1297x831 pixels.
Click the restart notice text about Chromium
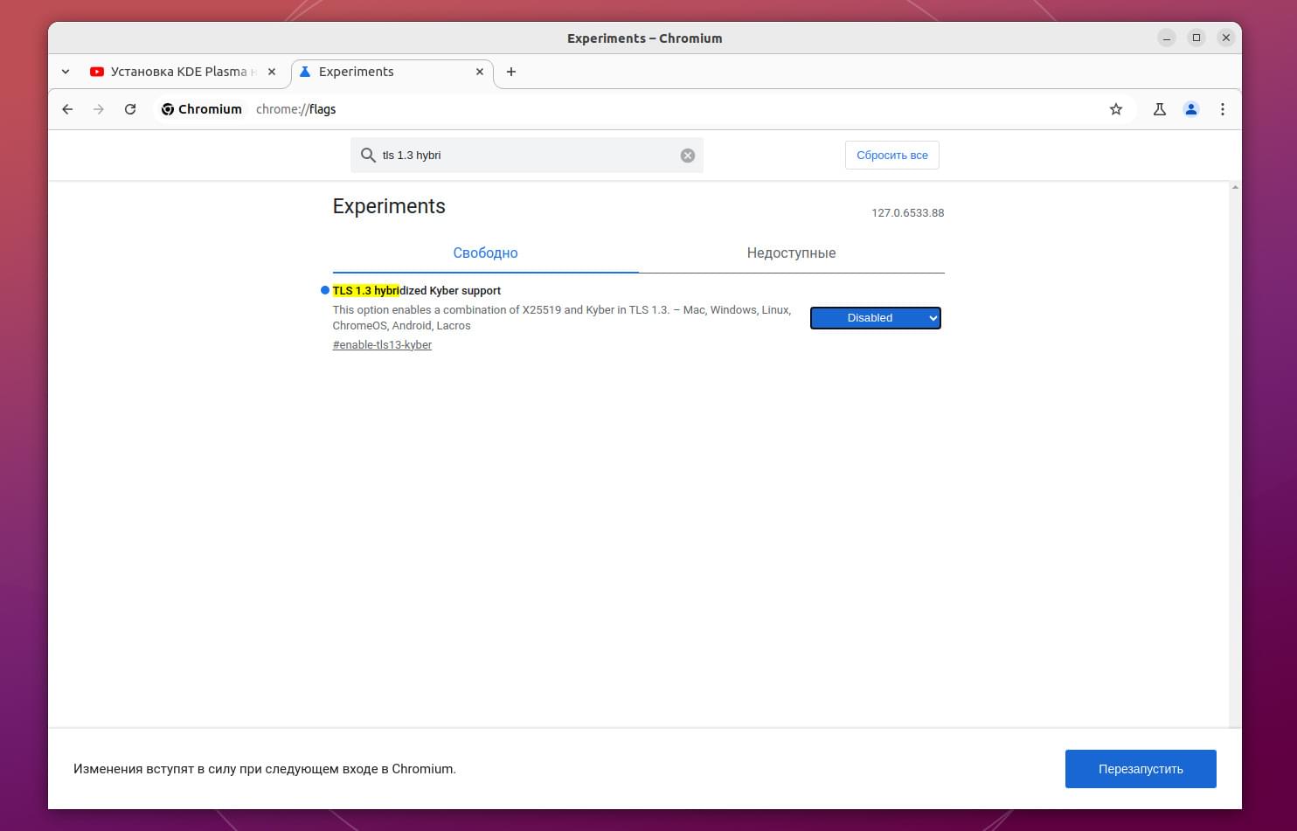point(265,769)
